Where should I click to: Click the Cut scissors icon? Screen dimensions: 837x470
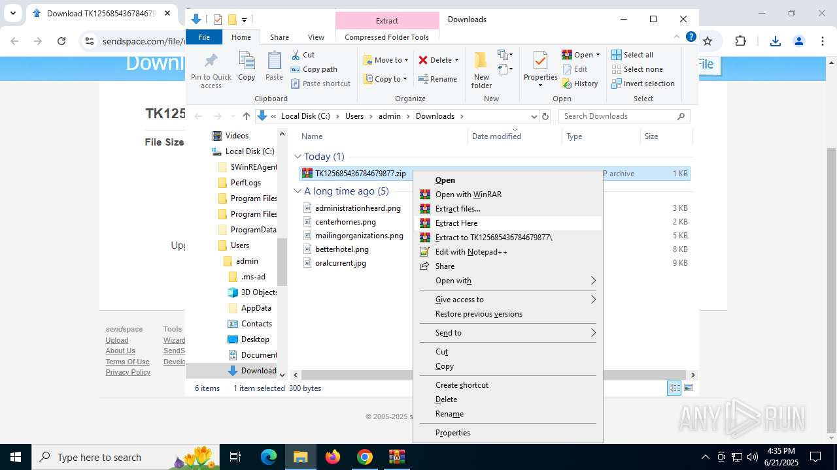[296, 55]
